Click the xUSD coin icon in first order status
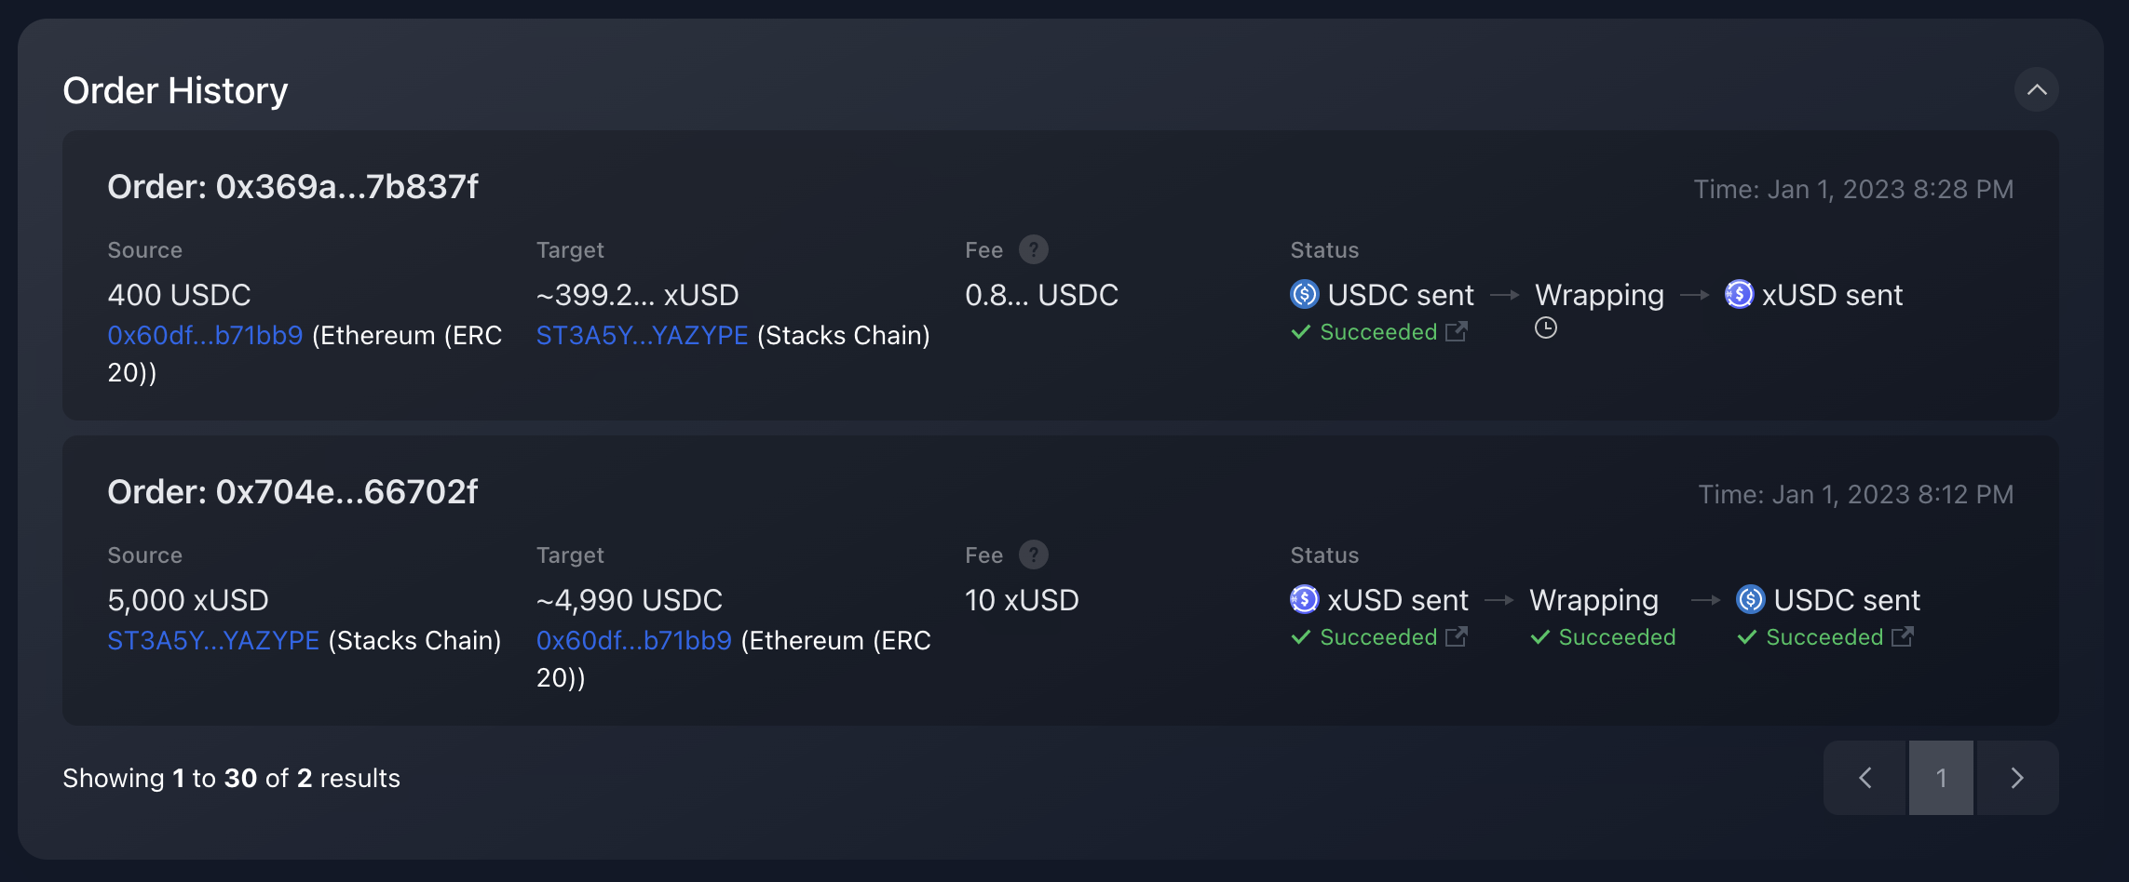Screen dimensions: 2129x882 [1739, 295]
